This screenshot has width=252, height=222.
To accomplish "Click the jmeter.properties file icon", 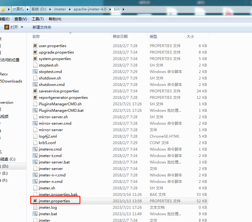I will [x=35, y=200].
